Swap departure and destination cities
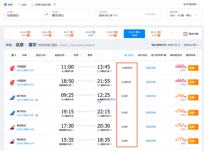Screen dimensions: 204x151 (47, 14)
